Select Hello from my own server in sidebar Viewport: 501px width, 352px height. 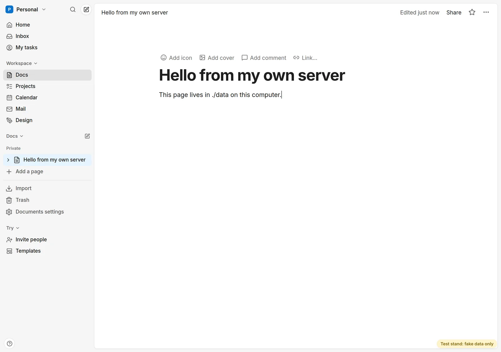[x=47, y=160]
